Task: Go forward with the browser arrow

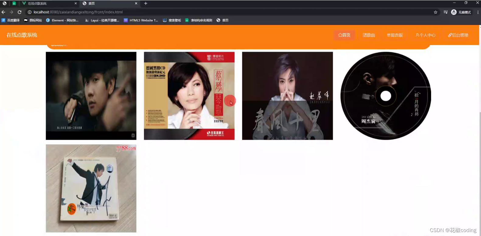Action: pos(11,12)
